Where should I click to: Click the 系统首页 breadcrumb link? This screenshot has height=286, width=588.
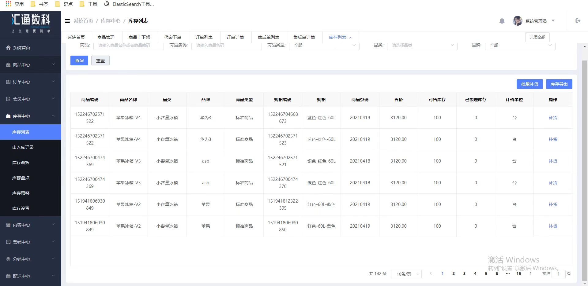[83, 21]
